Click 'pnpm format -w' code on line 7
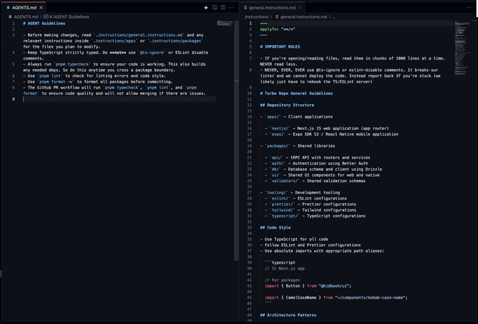478x324 pixels. 56,82
